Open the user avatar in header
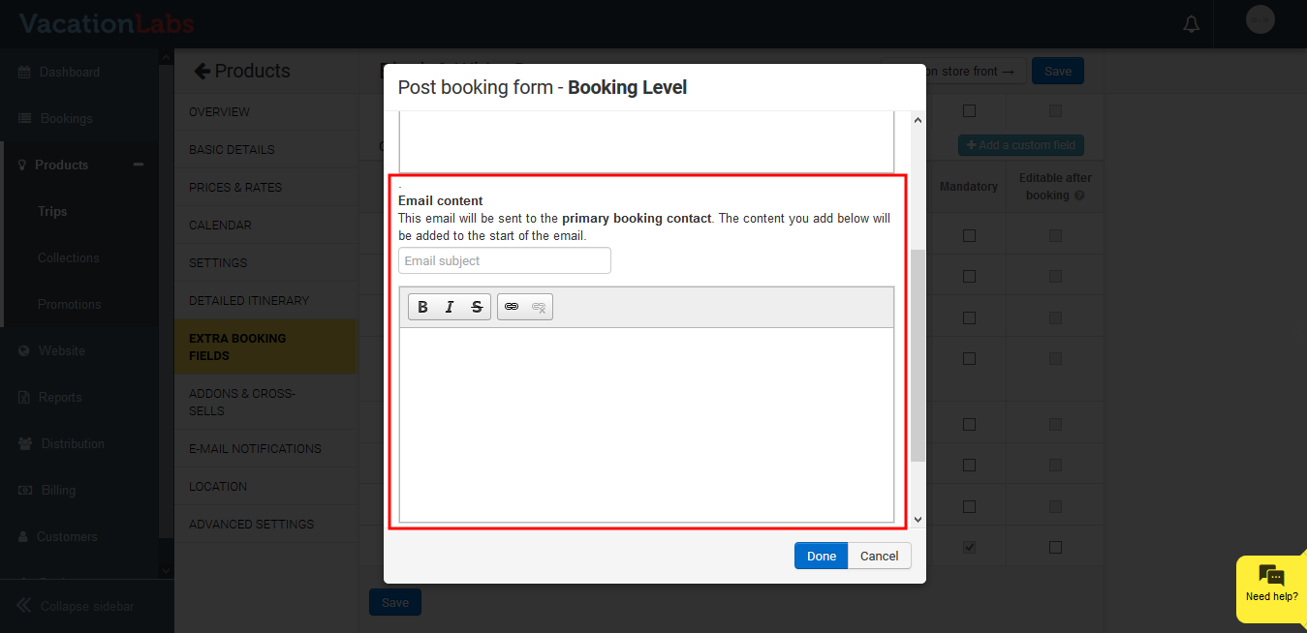The image size is (1307, 633). click(x=1260, y=20)
